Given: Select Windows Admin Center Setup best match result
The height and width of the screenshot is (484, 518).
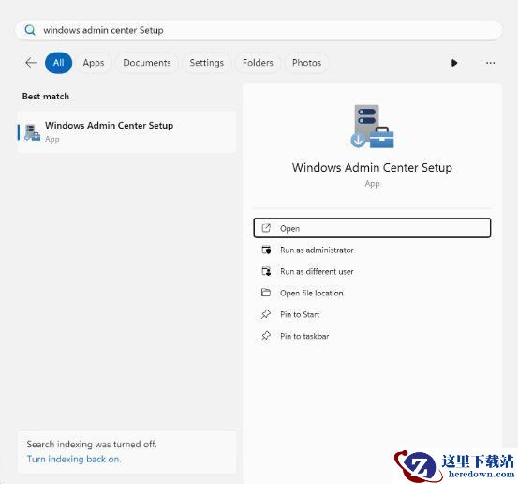Looking at the screenshot, I should (x=126, y=131).
